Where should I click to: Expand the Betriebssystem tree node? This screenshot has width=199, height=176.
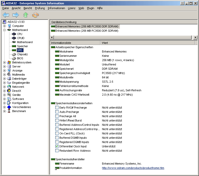pos(5,62)
